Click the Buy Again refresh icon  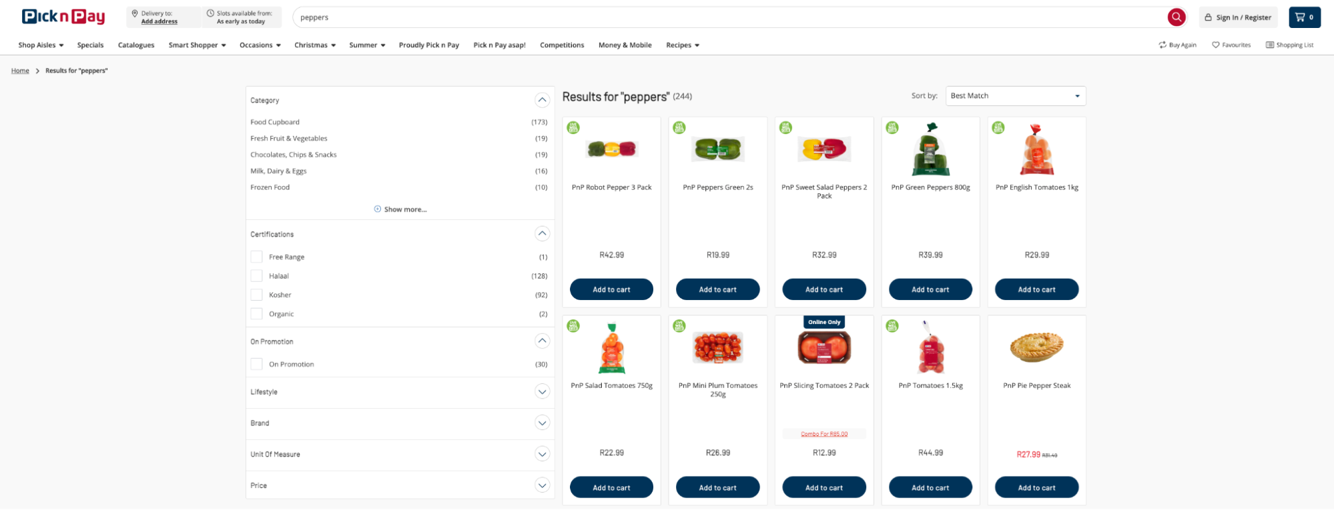pos(1162,45)
